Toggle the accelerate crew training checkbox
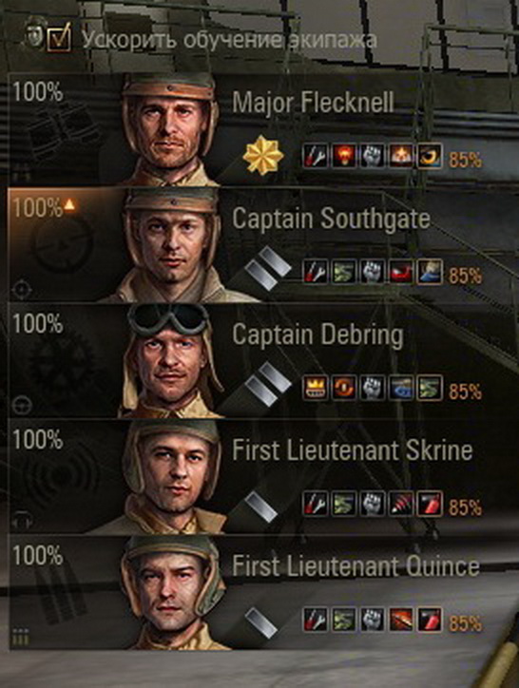The image size is (519, 688). (59, 39)
